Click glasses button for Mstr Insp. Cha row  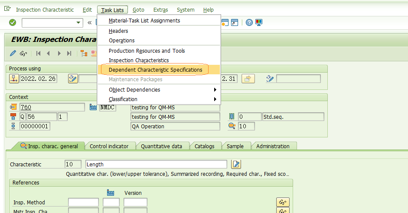283,211
